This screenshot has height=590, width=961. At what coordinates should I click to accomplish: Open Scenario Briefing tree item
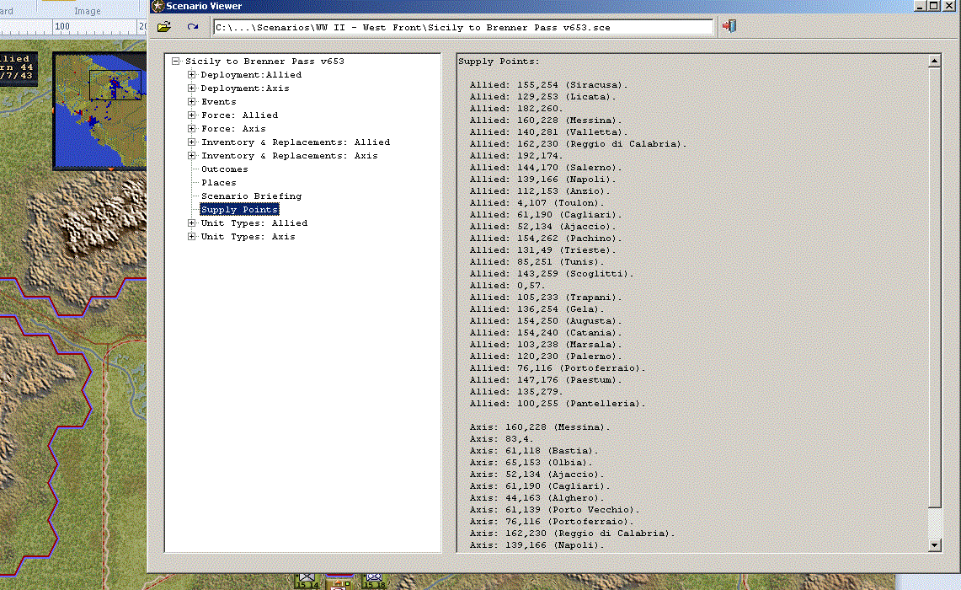[251, 196]
